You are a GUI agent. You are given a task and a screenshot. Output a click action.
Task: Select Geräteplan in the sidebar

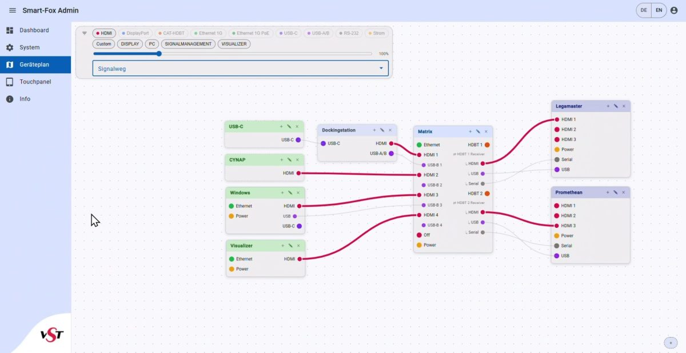[35, 65]
